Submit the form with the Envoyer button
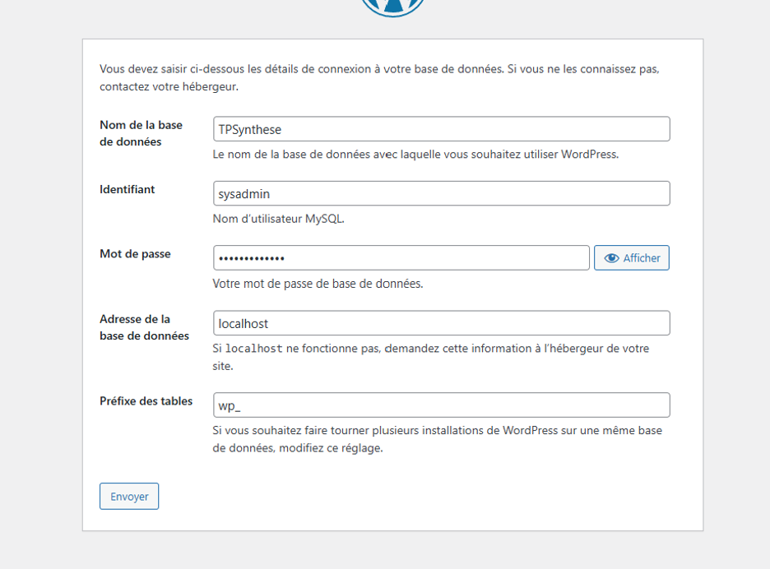 click(129, 497)
